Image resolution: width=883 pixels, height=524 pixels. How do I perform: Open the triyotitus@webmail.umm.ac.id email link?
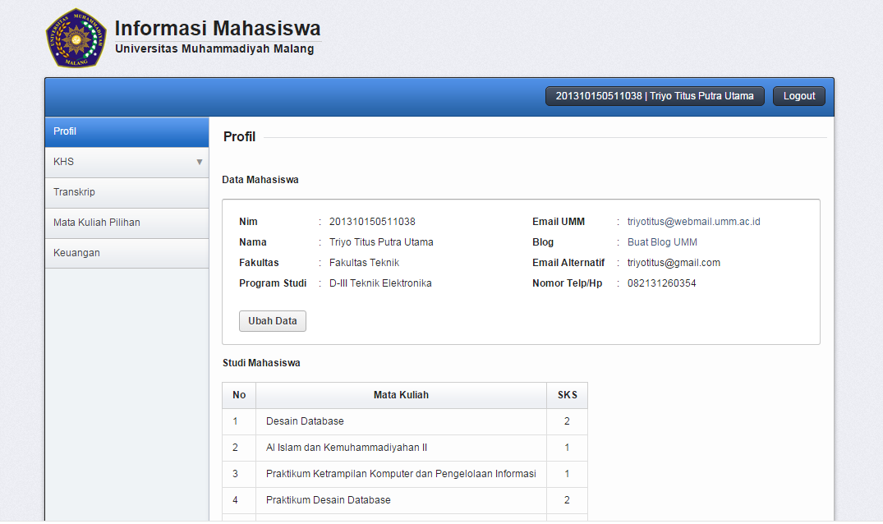point(694,222)
